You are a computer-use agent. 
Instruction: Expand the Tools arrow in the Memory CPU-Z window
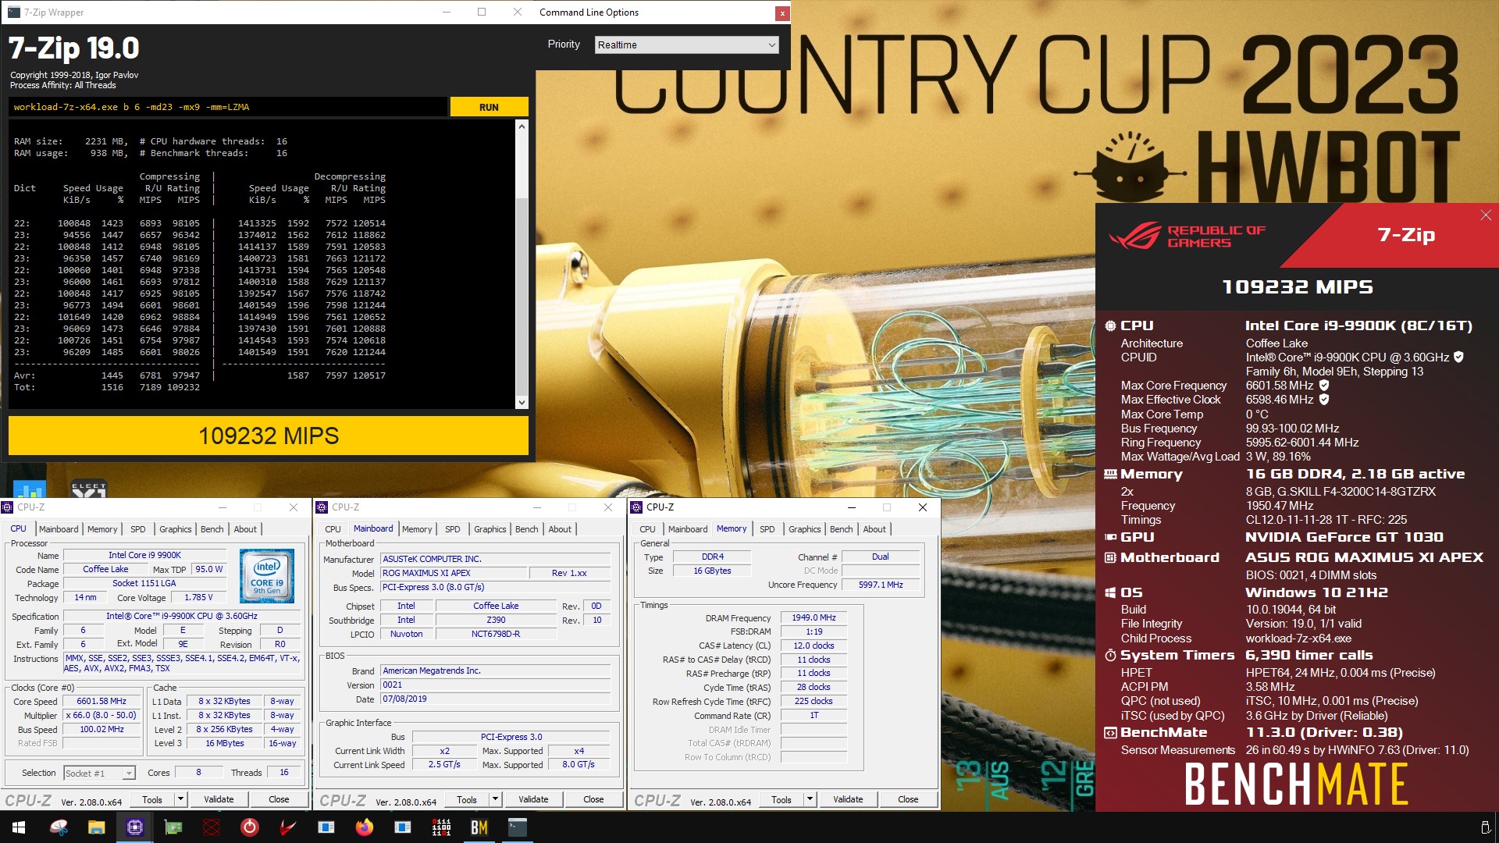tap(810, 799)
